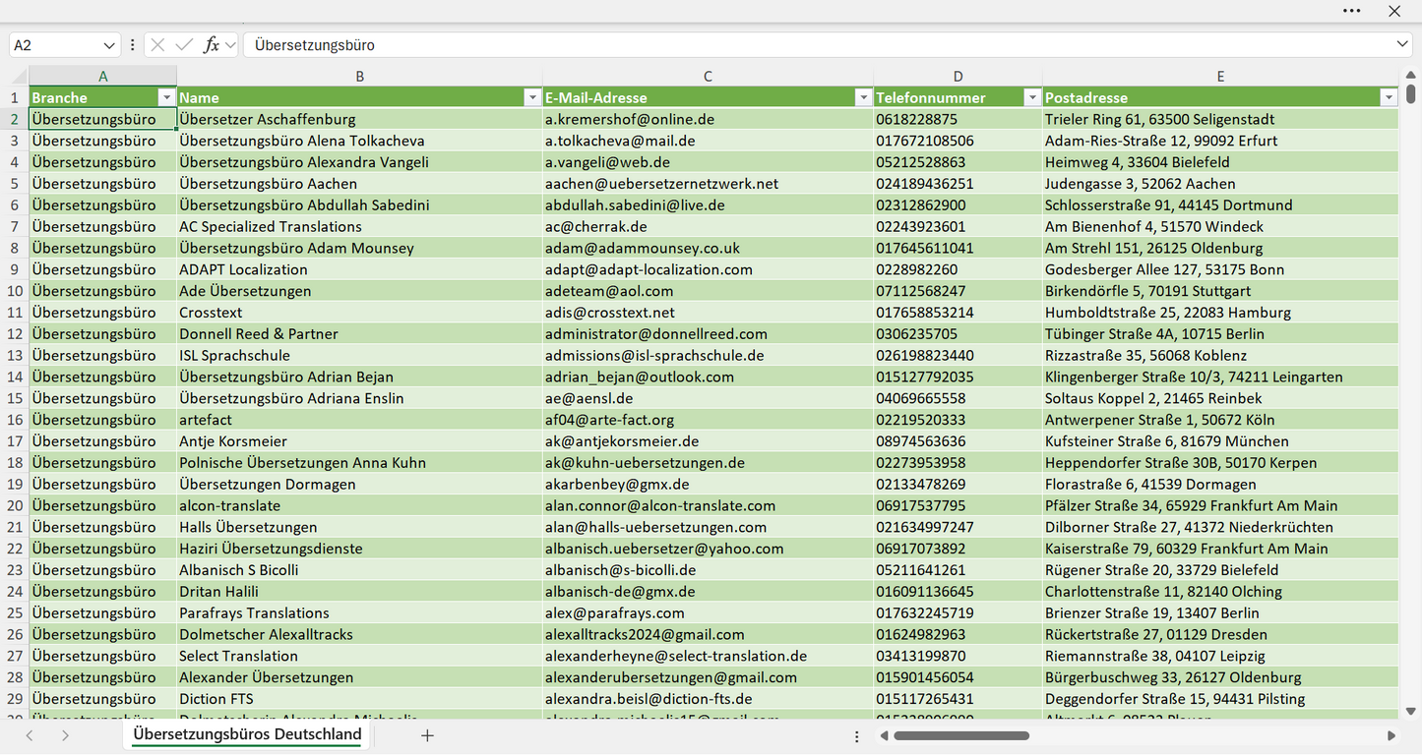
Task: Open the Insert Function fx icon
Action: 211,45
